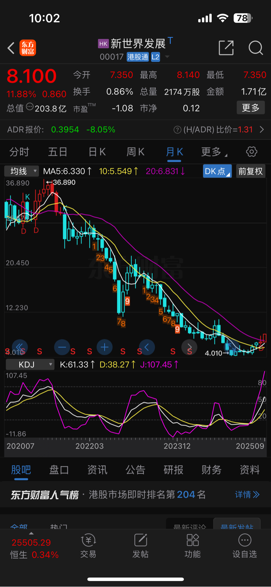271x587 pixels.
Task: Switch to 五日 chart tab
Action: (x=58, y=152)
